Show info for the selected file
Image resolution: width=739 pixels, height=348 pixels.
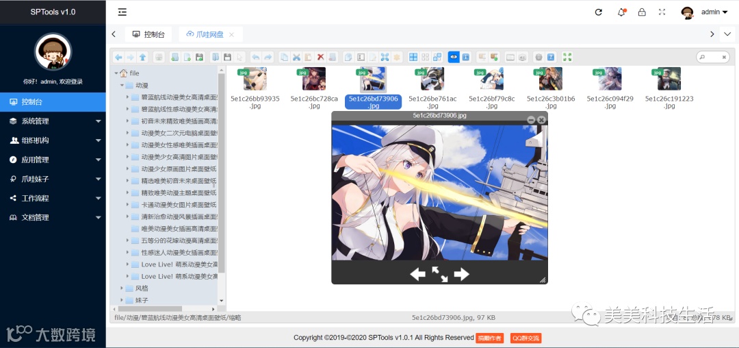click(x=466, y=57)
